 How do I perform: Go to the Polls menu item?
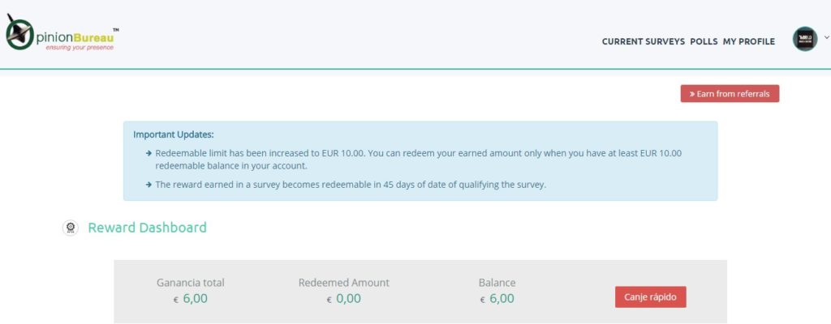[704, 41]
